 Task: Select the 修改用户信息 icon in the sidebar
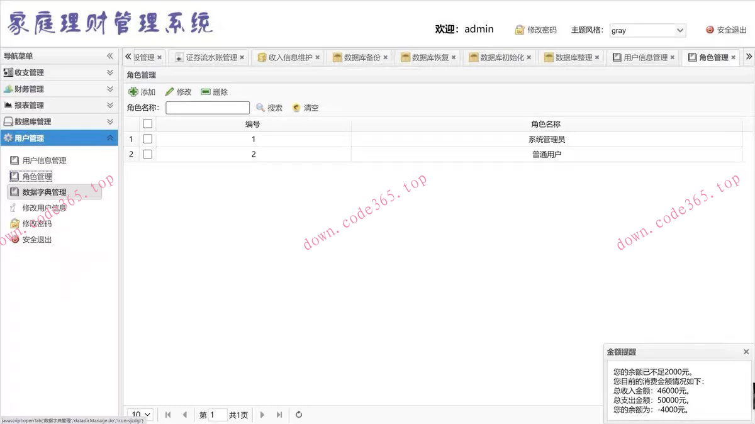13,208
